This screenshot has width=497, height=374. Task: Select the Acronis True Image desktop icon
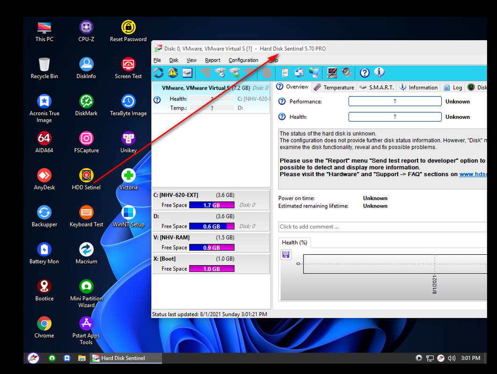click(x=44, y=108)
